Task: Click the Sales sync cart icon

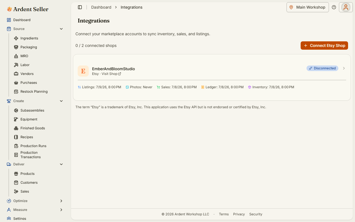Action: pyautogui.click(x=158, y=87)
